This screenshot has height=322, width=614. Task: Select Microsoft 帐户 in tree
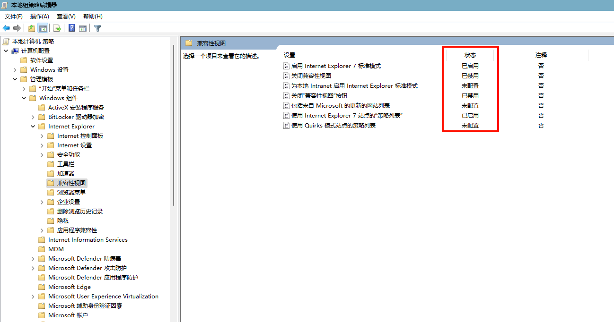[x=68, y=315]
